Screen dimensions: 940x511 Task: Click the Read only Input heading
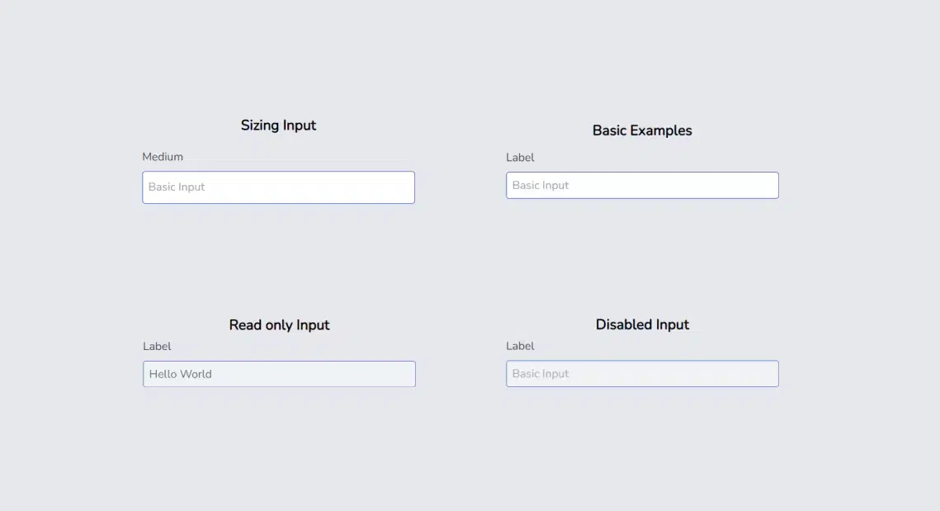tap(279, 325)
